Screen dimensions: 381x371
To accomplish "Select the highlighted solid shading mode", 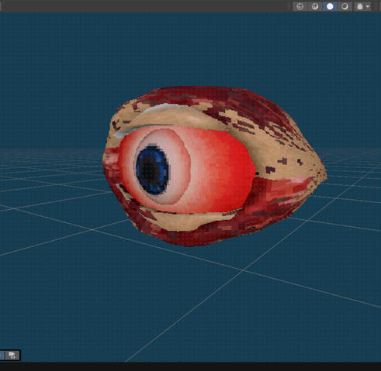I will point(330,6).
